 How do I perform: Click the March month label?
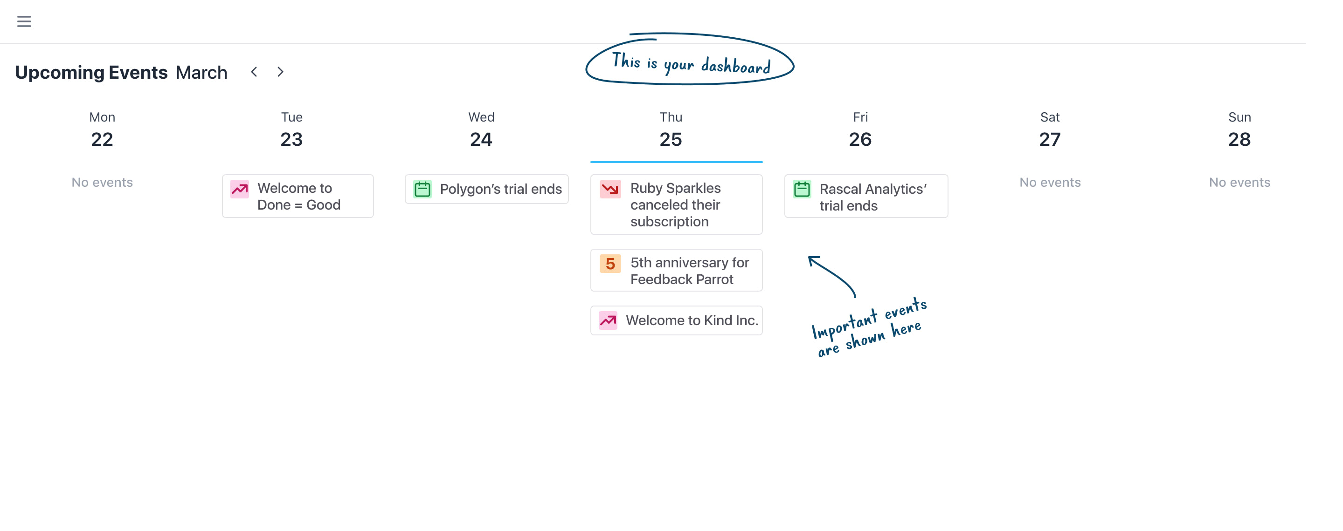click(x=201, y=72)
